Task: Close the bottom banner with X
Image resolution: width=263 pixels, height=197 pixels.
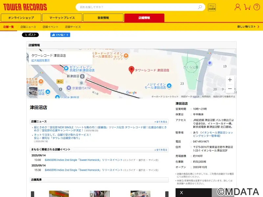Action: click(x=181, y=193)
